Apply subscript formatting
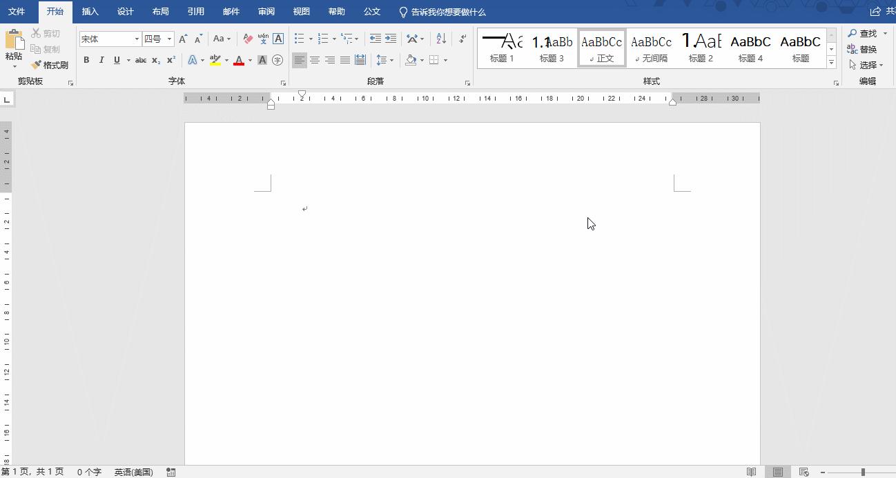This screenshot has width=896, height=478. [156, 60]
